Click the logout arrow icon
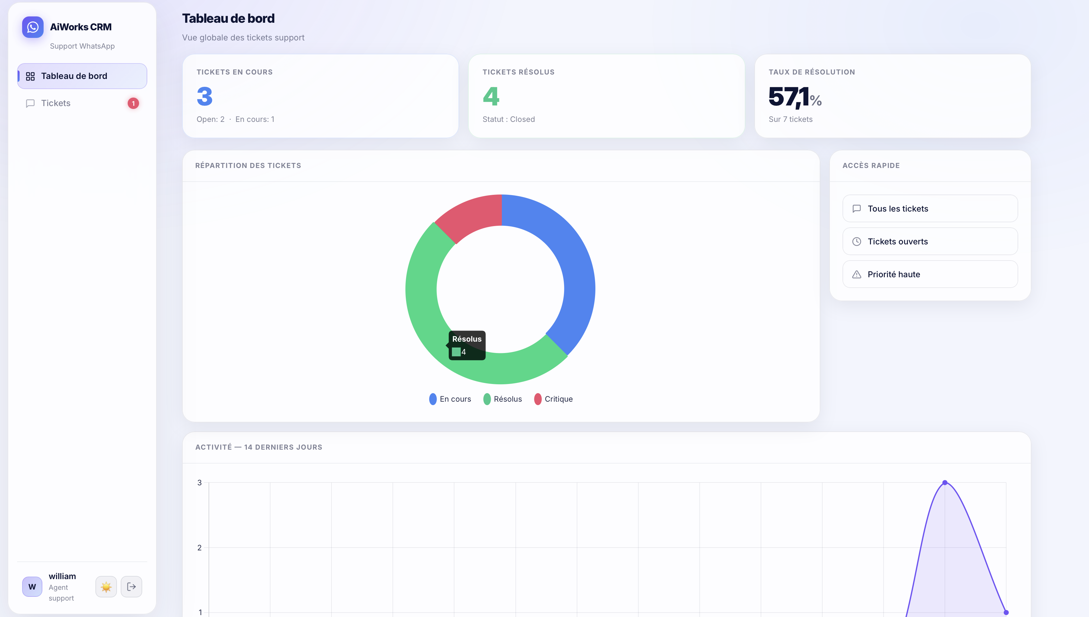Image resolution: width=1089 pixels, height=617 pixels. [x=131, y=587]
